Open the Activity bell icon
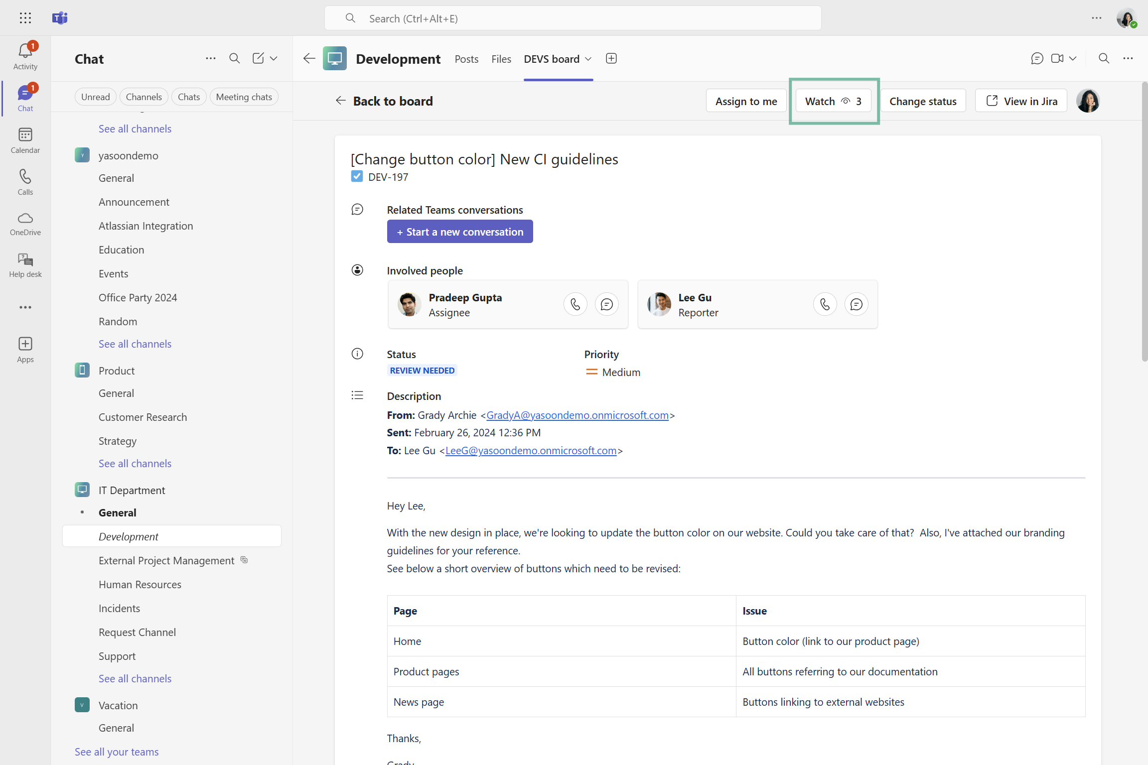This screenshot has height=765, width=1148. [25, 52]
